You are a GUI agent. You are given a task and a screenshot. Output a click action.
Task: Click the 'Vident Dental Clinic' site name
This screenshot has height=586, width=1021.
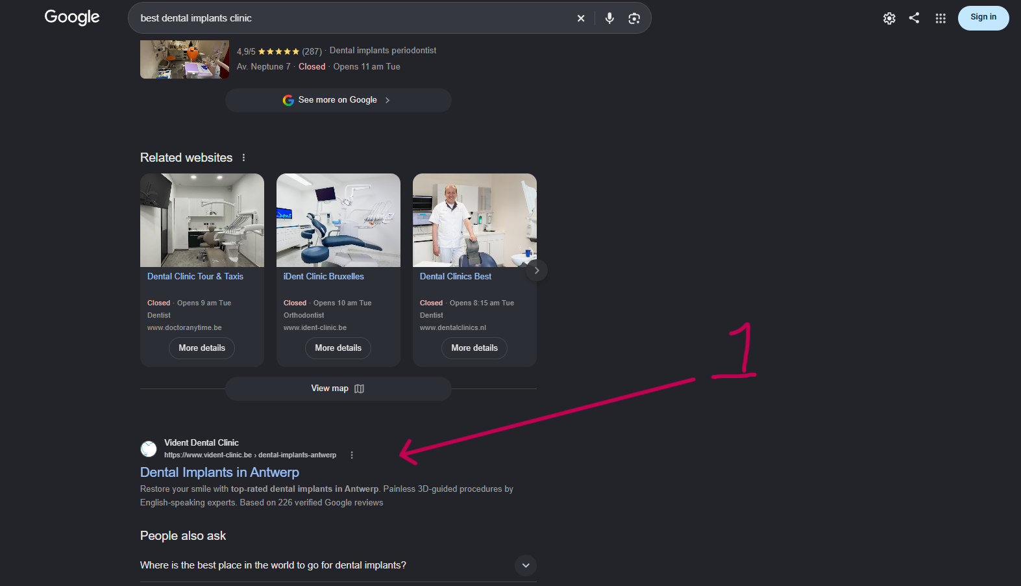(201, 443)
